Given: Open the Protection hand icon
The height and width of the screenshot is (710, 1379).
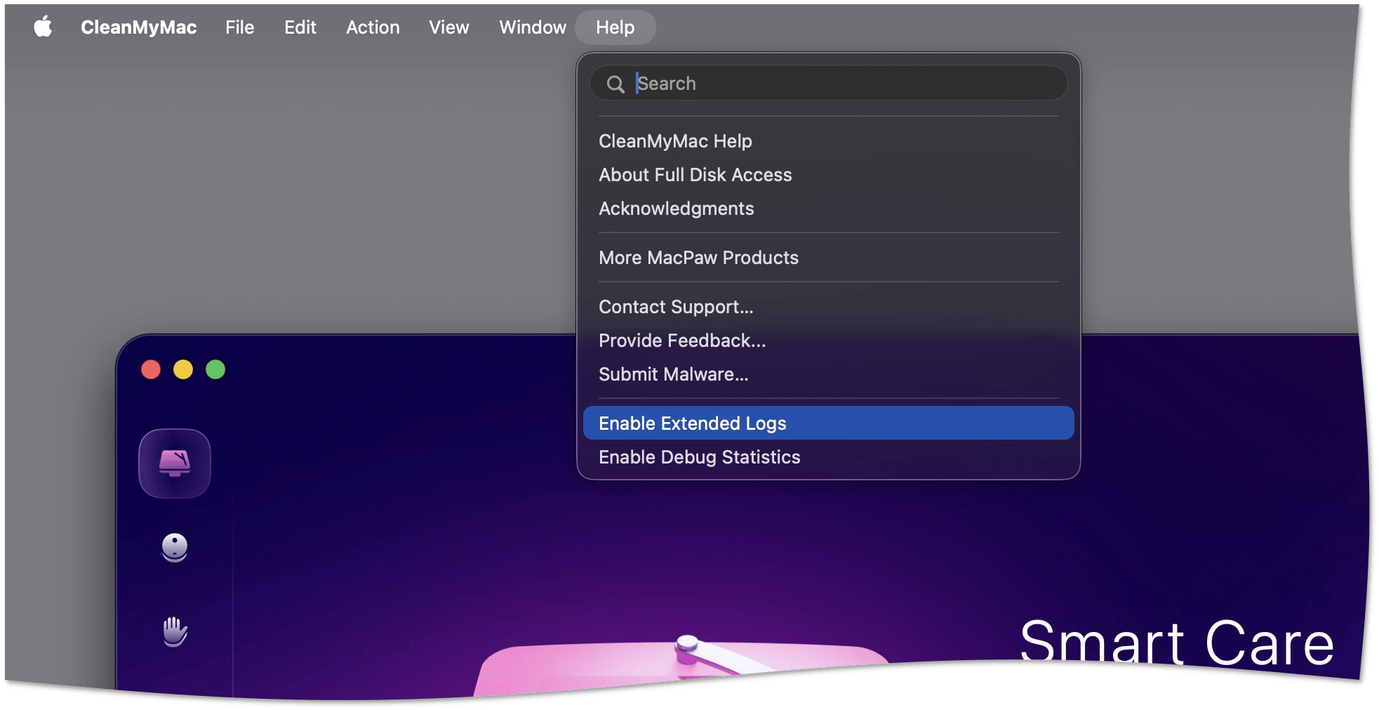Looking at the screenshot, I should pos(175,631).
